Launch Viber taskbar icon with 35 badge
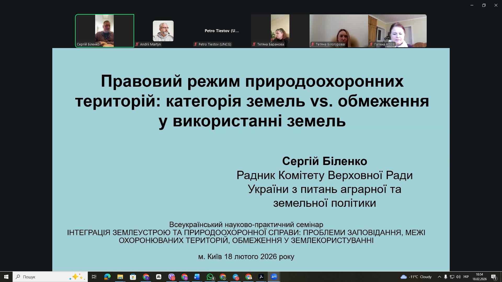502x282 pixels. coord(172,277)
